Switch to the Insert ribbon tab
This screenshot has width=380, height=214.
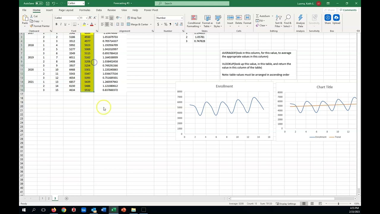(49, 10)
